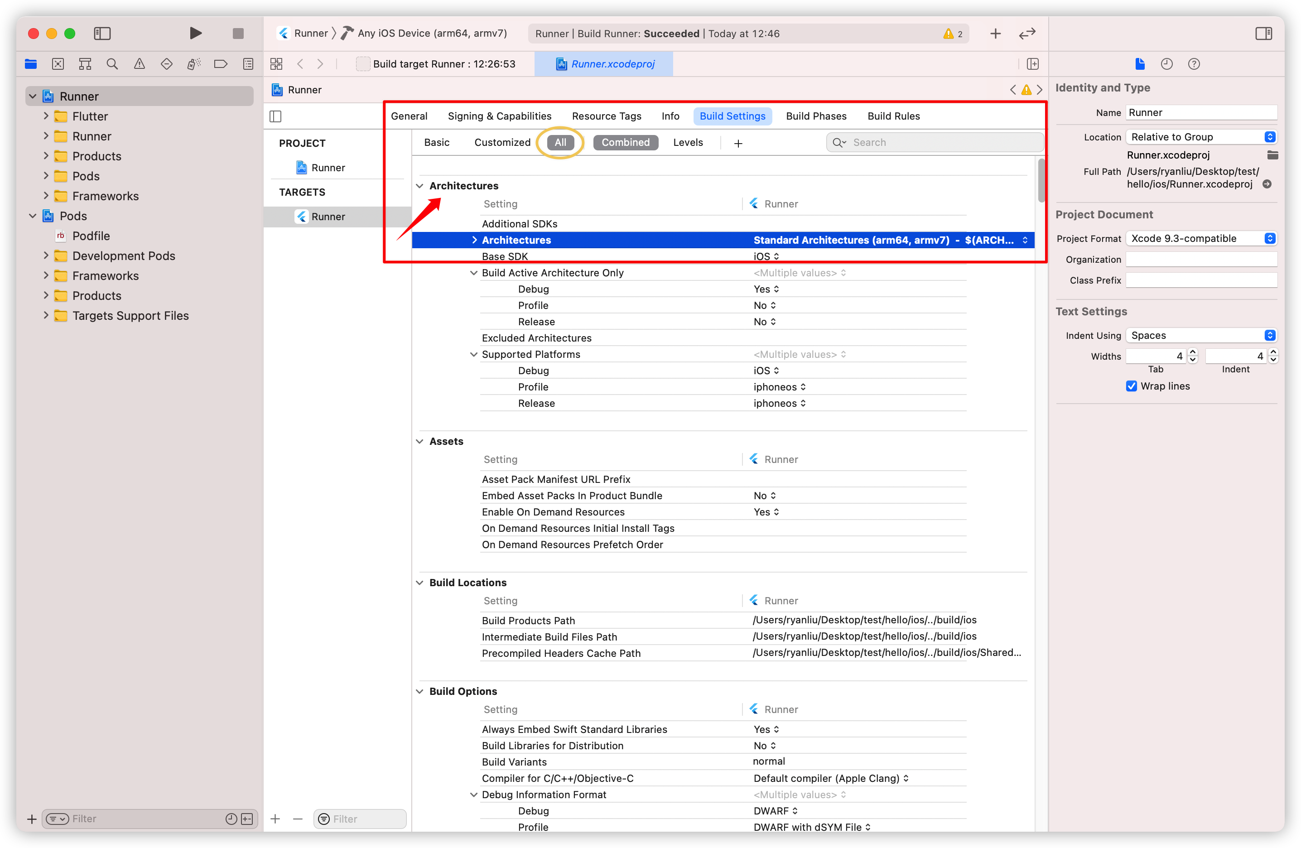This screenshot has width=1301, height=848.
Task: Select the Build Settings tab
Action: 734,116
